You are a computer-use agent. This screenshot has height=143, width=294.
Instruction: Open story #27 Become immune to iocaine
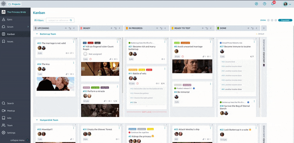235,46
